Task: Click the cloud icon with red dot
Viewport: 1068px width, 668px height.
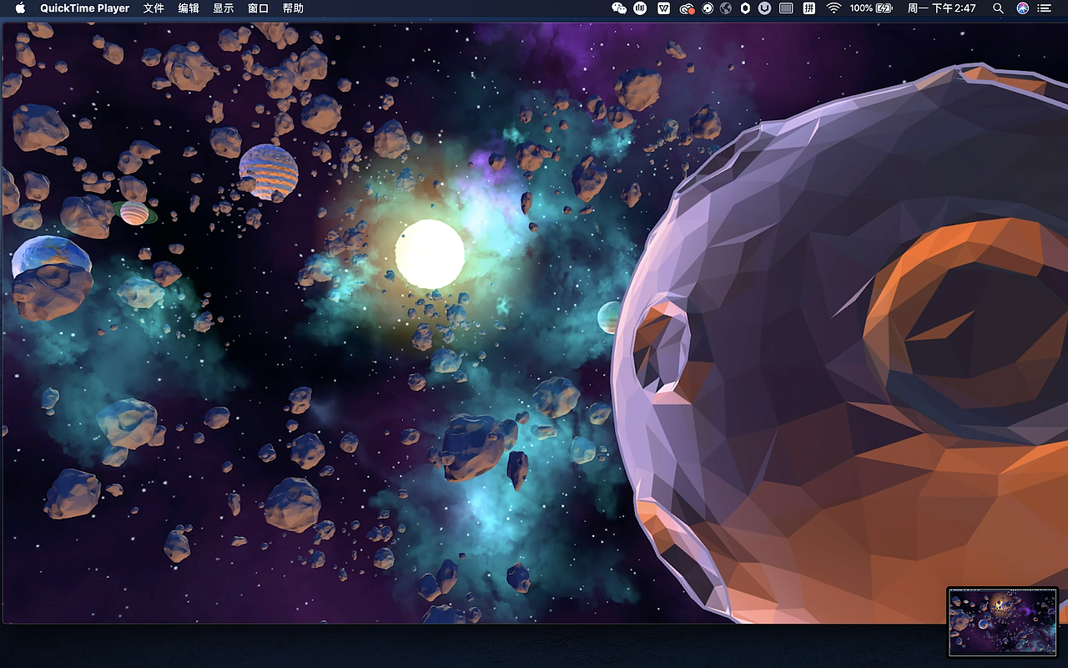Action: pyautogui.click(x=687, y=8)
